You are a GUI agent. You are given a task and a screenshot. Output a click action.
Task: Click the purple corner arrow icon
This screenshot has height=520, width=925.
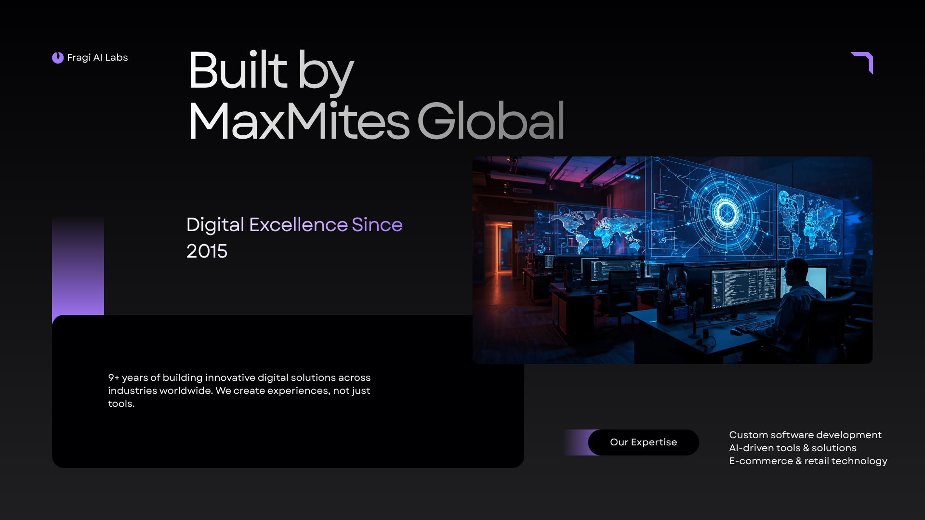pos(862,63)
